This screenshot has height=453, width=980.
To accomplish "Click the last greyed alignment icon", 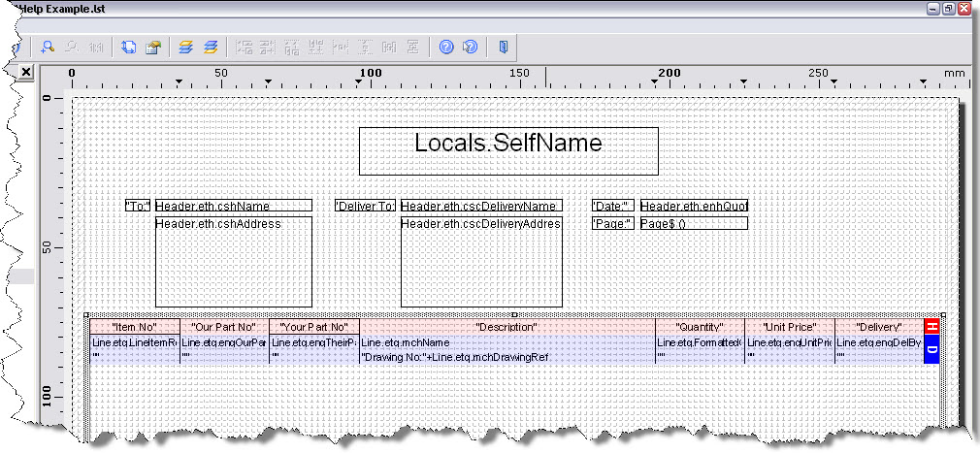I will (413, 47).
